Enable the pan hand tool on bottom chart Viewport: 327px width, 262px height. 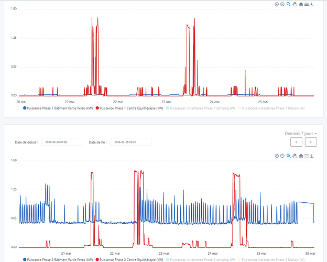point(295,156)
